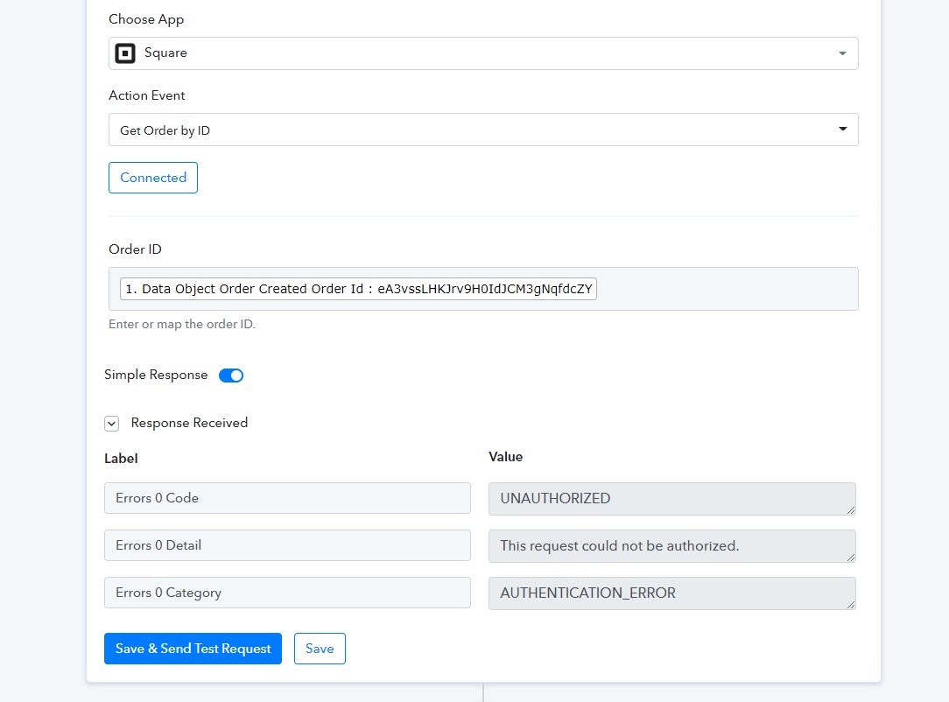Click the Simple Response label text
This screenshot has height=702, width=949.
tap(156, 376)
